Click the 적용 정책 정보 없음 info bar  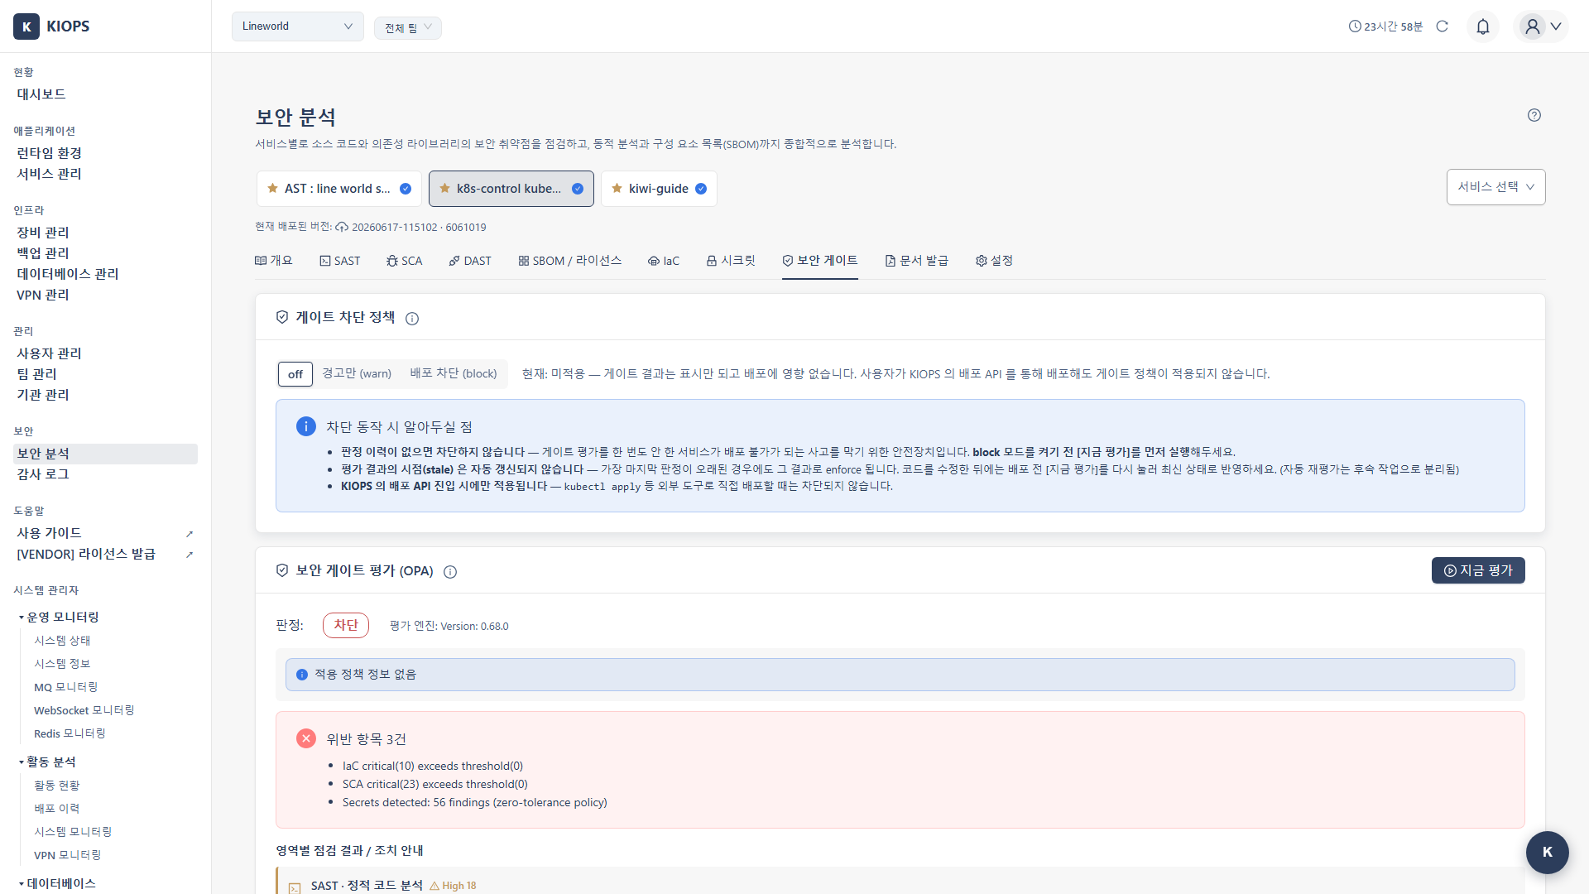pos(900,675)
